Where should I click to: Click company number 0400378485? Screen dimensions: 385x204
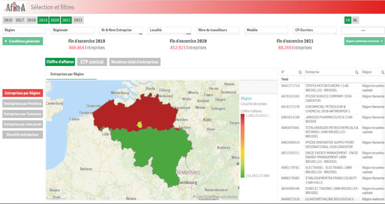point(291,178)
